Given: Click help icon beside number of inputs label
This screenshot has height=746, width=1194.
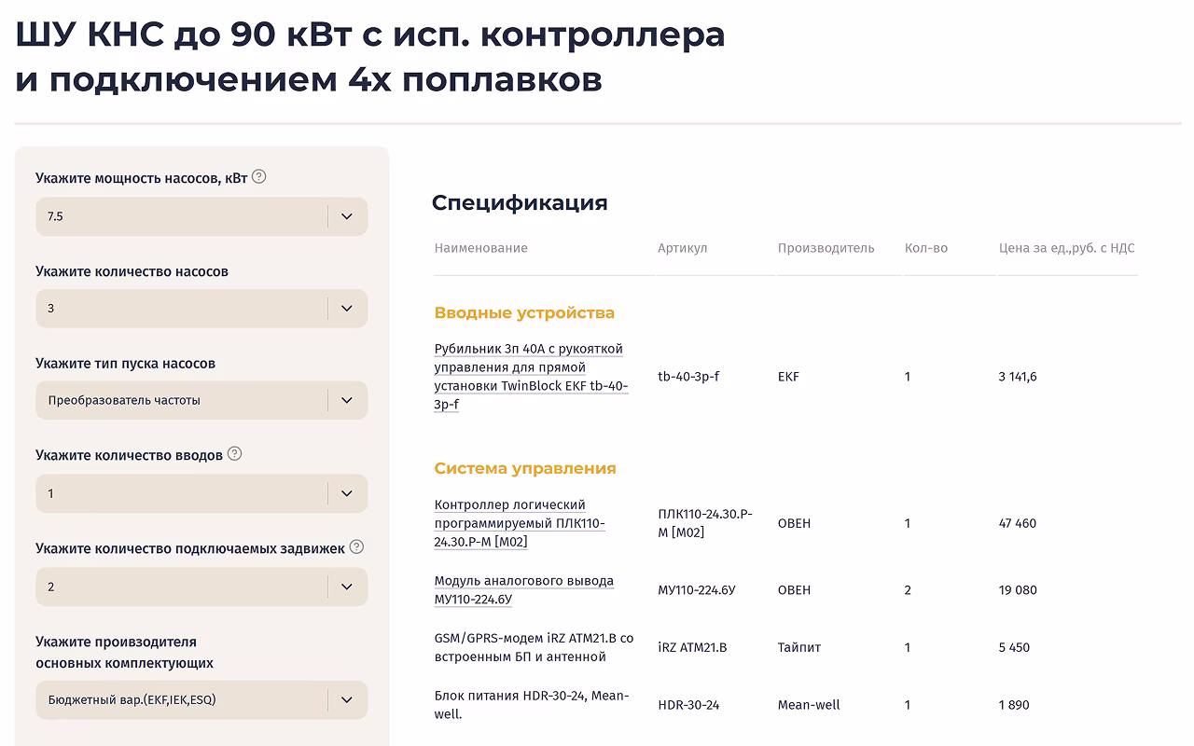Looking at the screenshot, I should click(234, 454).
